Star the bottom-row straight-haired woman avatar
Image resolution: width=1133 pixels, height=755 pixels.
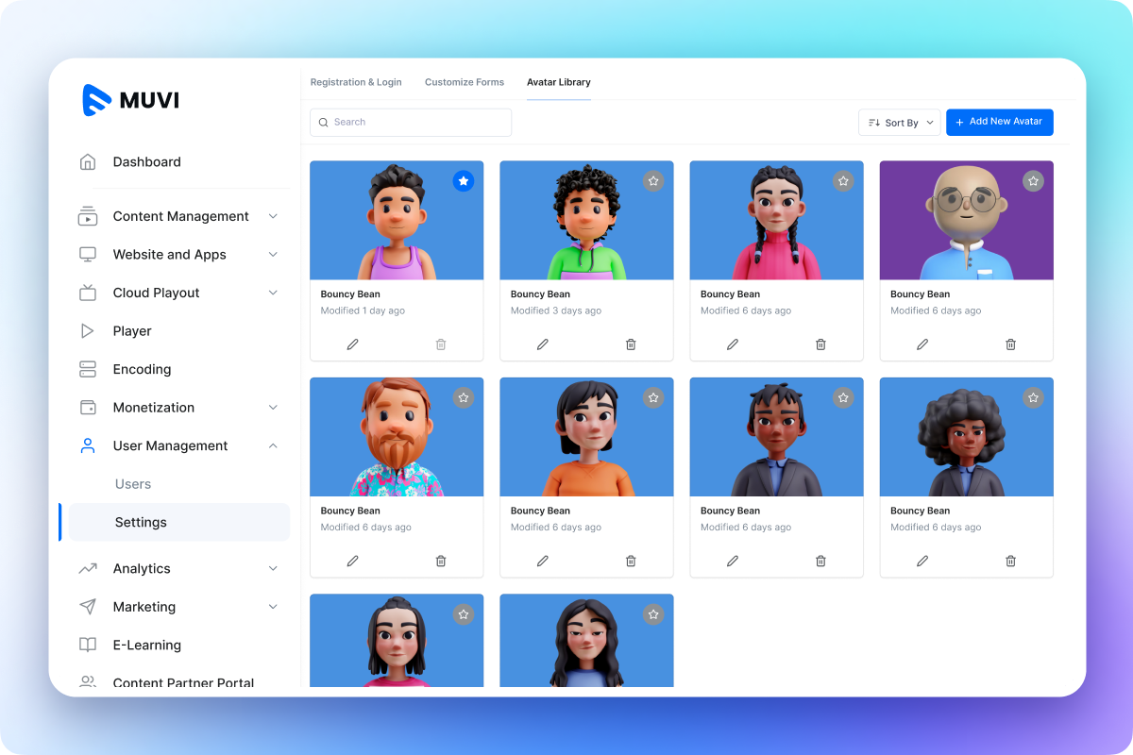463,614
